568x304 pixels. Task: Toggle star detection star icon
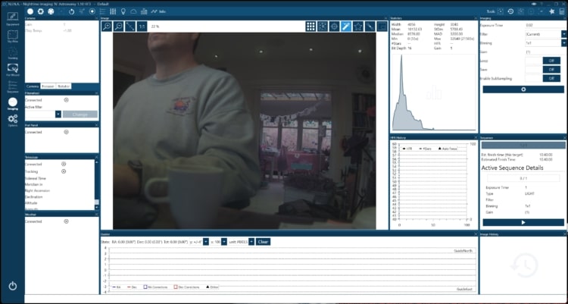(x=358, y=26)
